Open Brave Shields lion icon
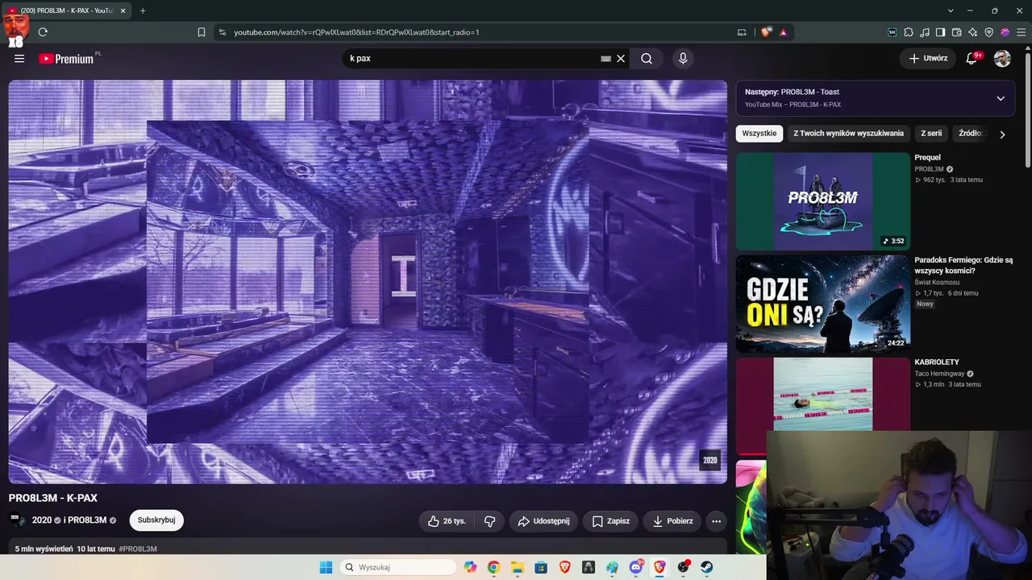The image size is (1032, 580). tap(766, 32)
